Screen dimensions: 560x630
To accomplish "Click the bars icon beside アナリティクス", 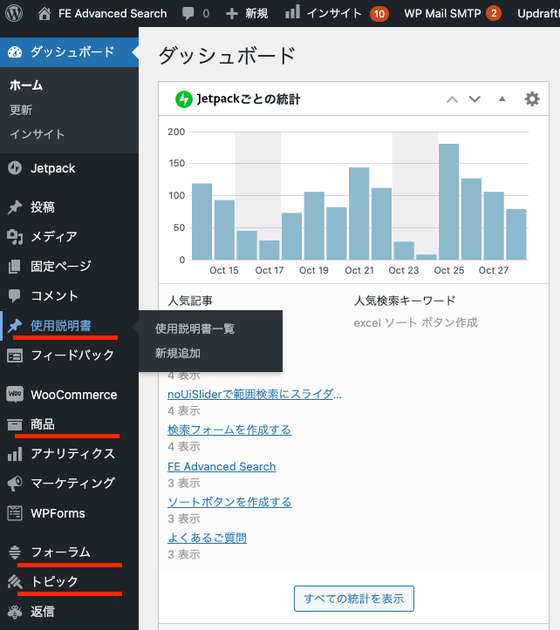I will (15, 454).
